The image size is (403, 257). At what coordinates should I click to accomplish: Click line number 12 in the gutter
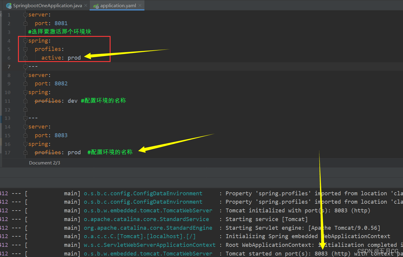[7, 110]
